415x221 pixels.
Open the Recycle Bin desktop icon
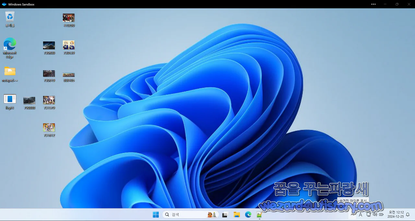pos(10,19)
